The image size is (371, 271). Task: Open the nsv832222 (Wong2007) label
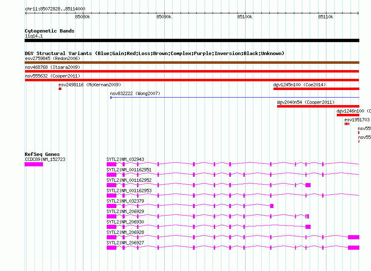[x=135, y=93]
